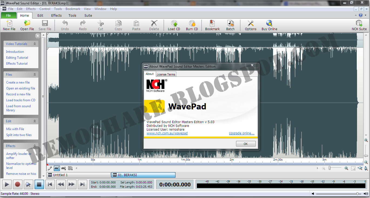Activate the zoom to selection icon

(353, 168)
